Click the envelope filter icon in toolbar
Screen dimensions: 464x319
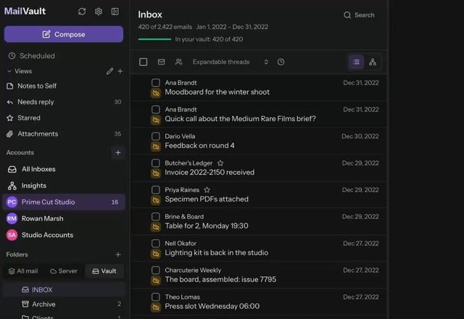coord(161,62)
